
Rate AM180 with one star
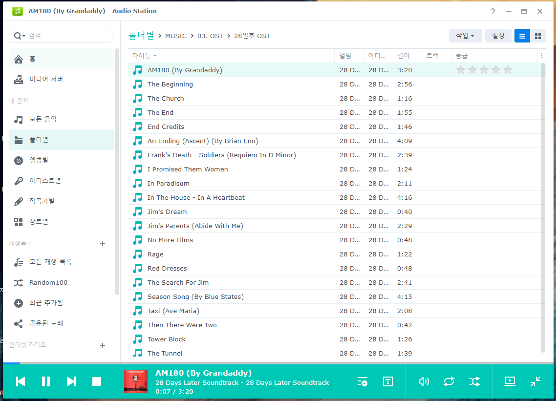pyautogui.click(x=461, y=70)
